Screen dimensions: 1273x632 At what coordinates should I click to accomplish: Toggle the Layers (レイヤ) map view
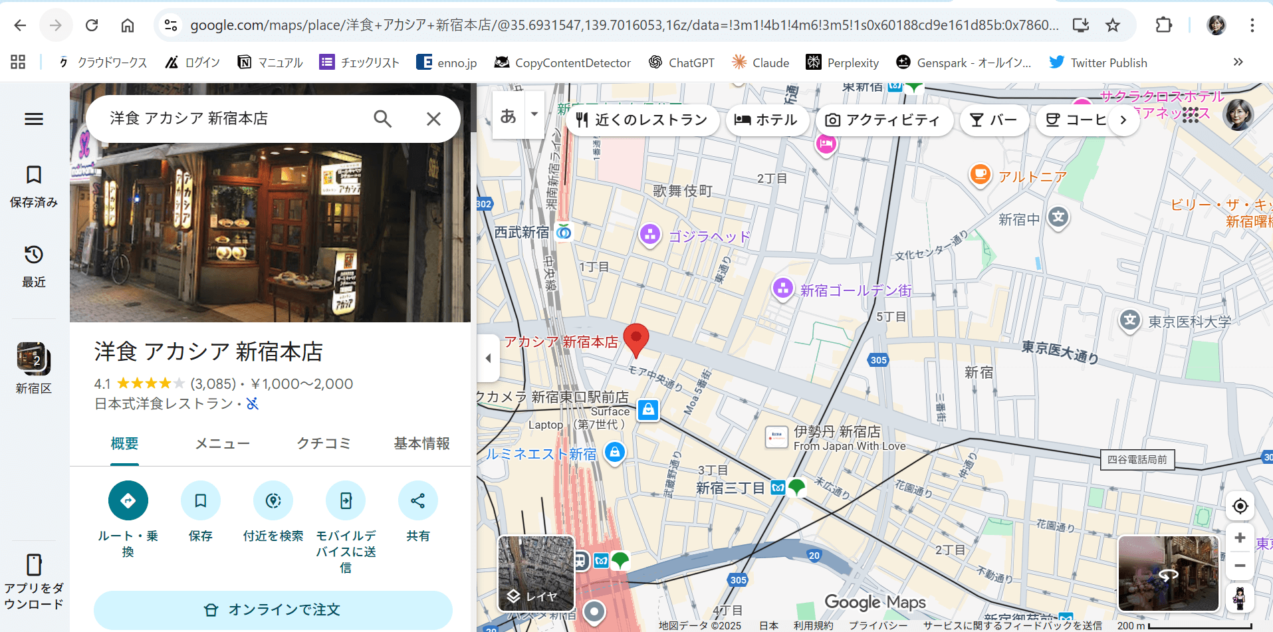536,574
